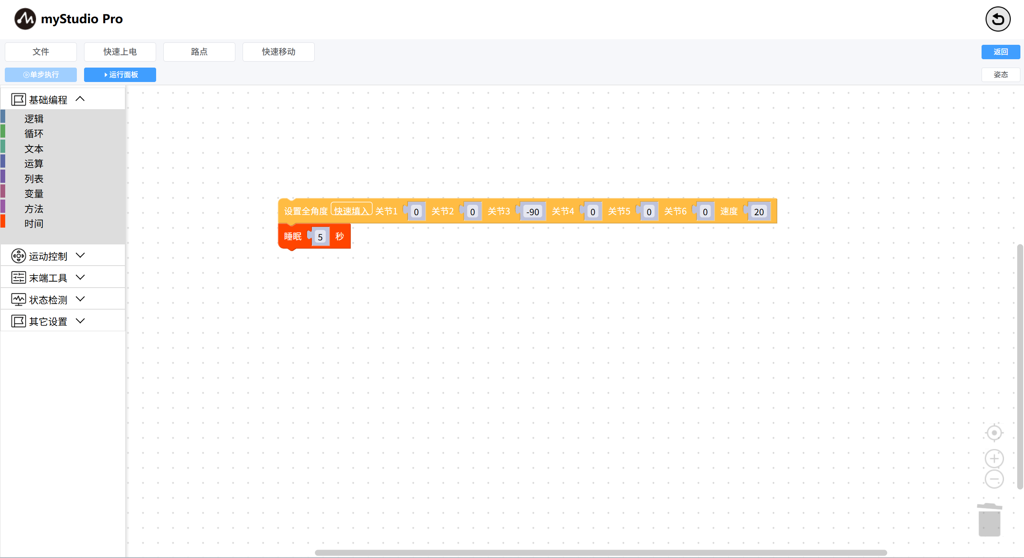Click the 运动控制 joystick icon
This screenshot has width=1024, height=558.
coord(18,256)
